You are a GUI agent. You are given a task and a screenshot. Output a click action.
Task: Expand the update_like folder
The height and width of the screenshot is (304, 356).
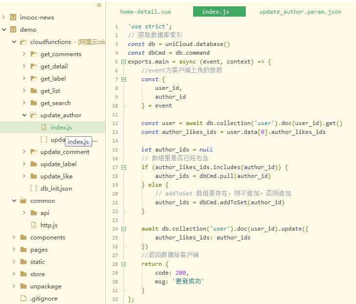(x=24, y=176)
